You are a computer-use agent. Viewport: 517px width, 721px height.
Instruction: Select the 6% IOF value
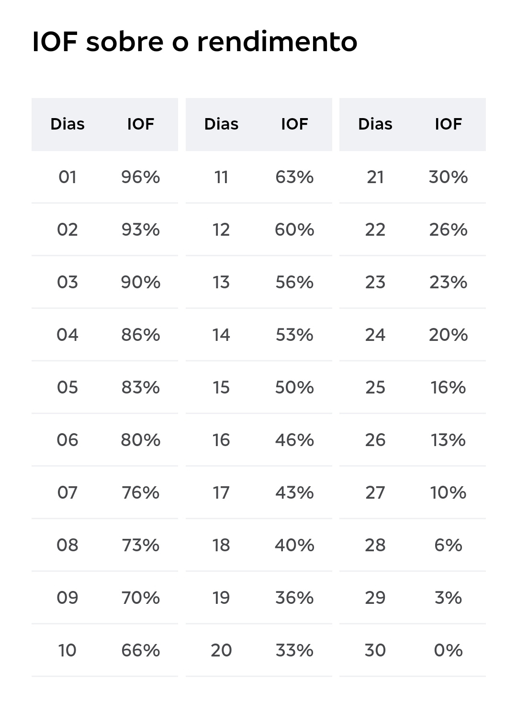click(449, 545)
